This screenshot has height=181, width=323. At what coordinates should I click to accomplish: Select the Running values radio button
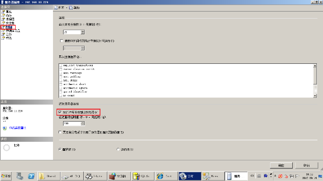118,149
